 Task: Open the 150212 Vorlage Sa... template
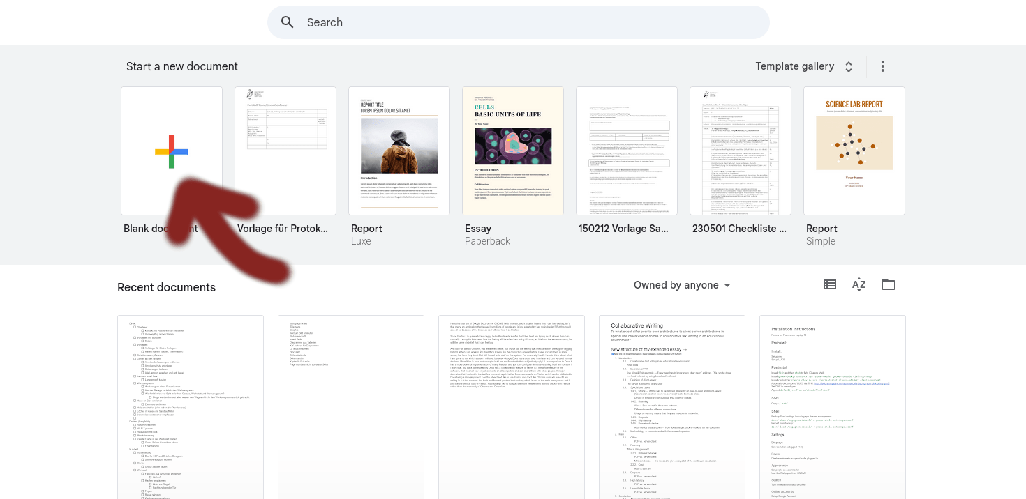[x=627, y=151]
